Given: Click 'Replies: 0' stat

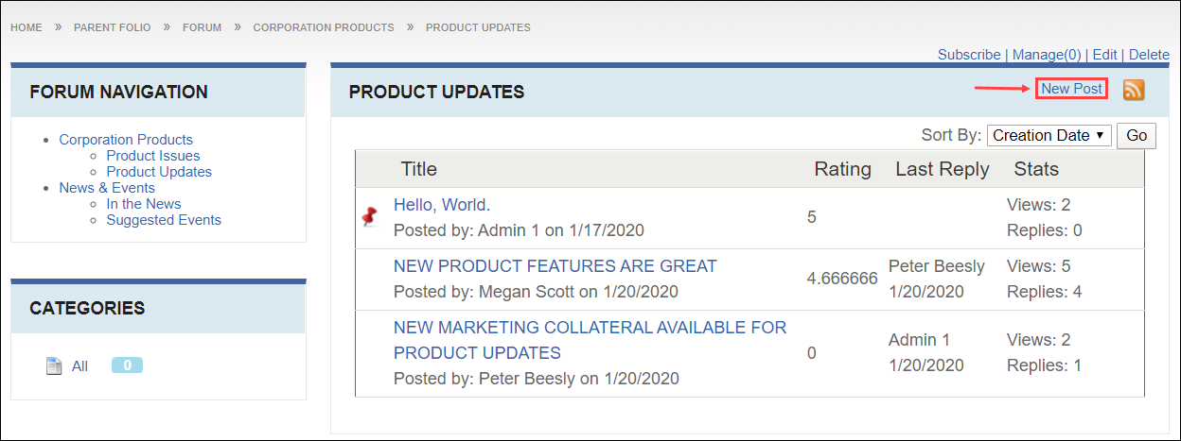Looking at the screenshot, I should pos(1045,229).
